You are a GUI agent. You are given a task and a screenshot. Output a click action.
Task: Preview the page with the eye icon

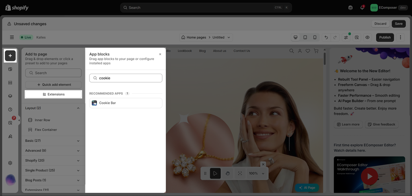pyautogui.click(x=368, y=37)
